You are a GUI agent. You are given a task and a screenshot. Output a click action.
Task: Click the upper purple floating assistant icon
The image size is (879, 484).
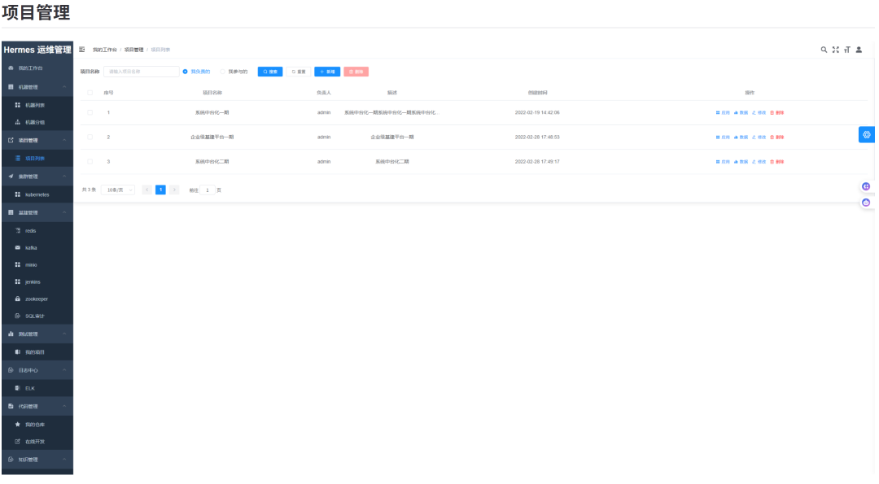(x=866, y=186)
